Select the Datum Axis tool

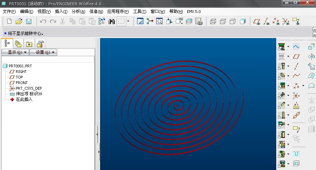(x=296, y=66)
